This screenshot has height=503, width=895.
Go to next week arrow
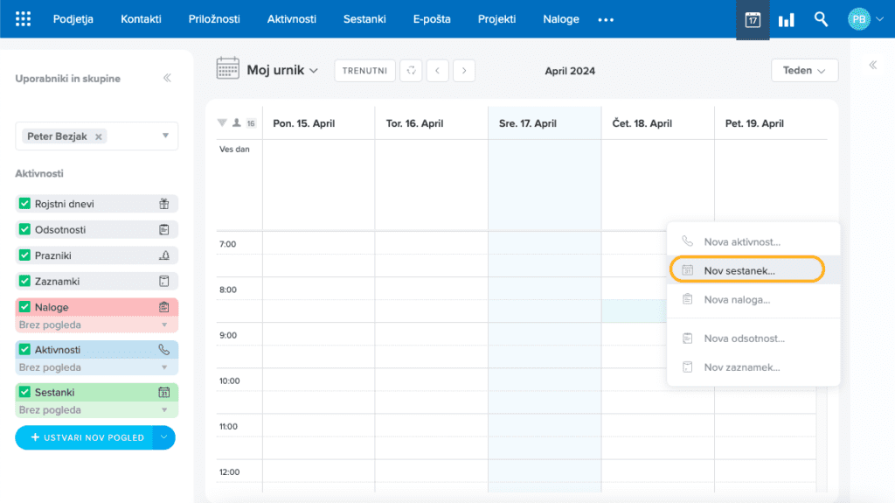(x=464, y=71)
